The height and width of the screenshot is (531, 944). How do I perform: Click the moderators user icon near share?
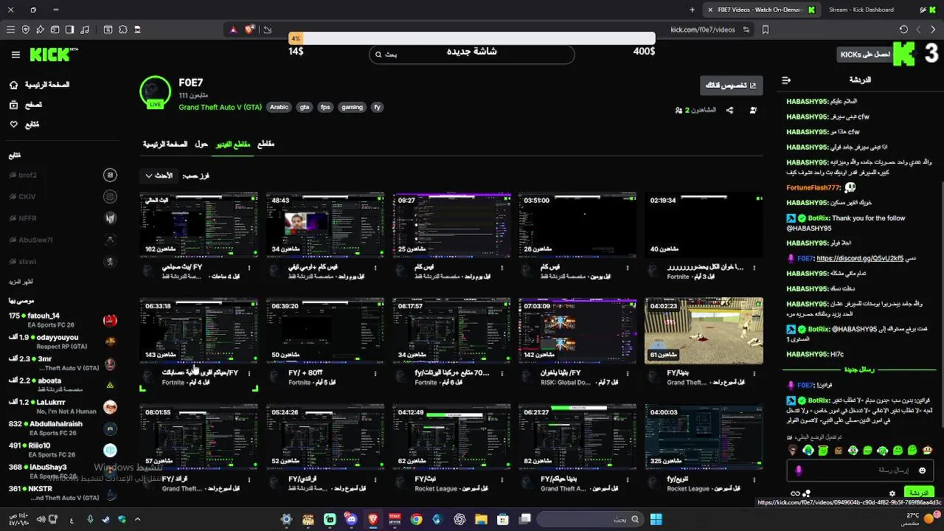[x=753, y=110]
